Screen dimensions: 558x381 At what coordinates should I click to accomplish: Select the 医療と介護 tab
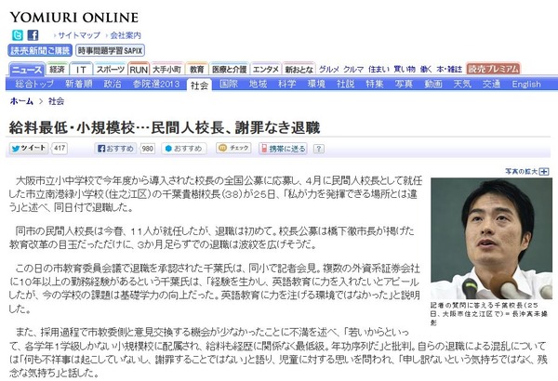pos(229,69)
